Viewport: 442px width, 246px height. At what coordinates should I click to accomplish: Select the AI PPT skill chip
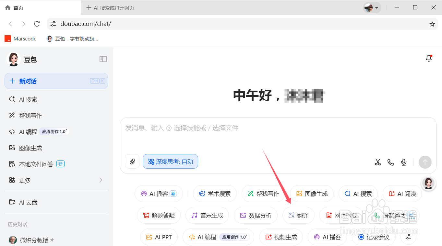[x=159, y=237]
